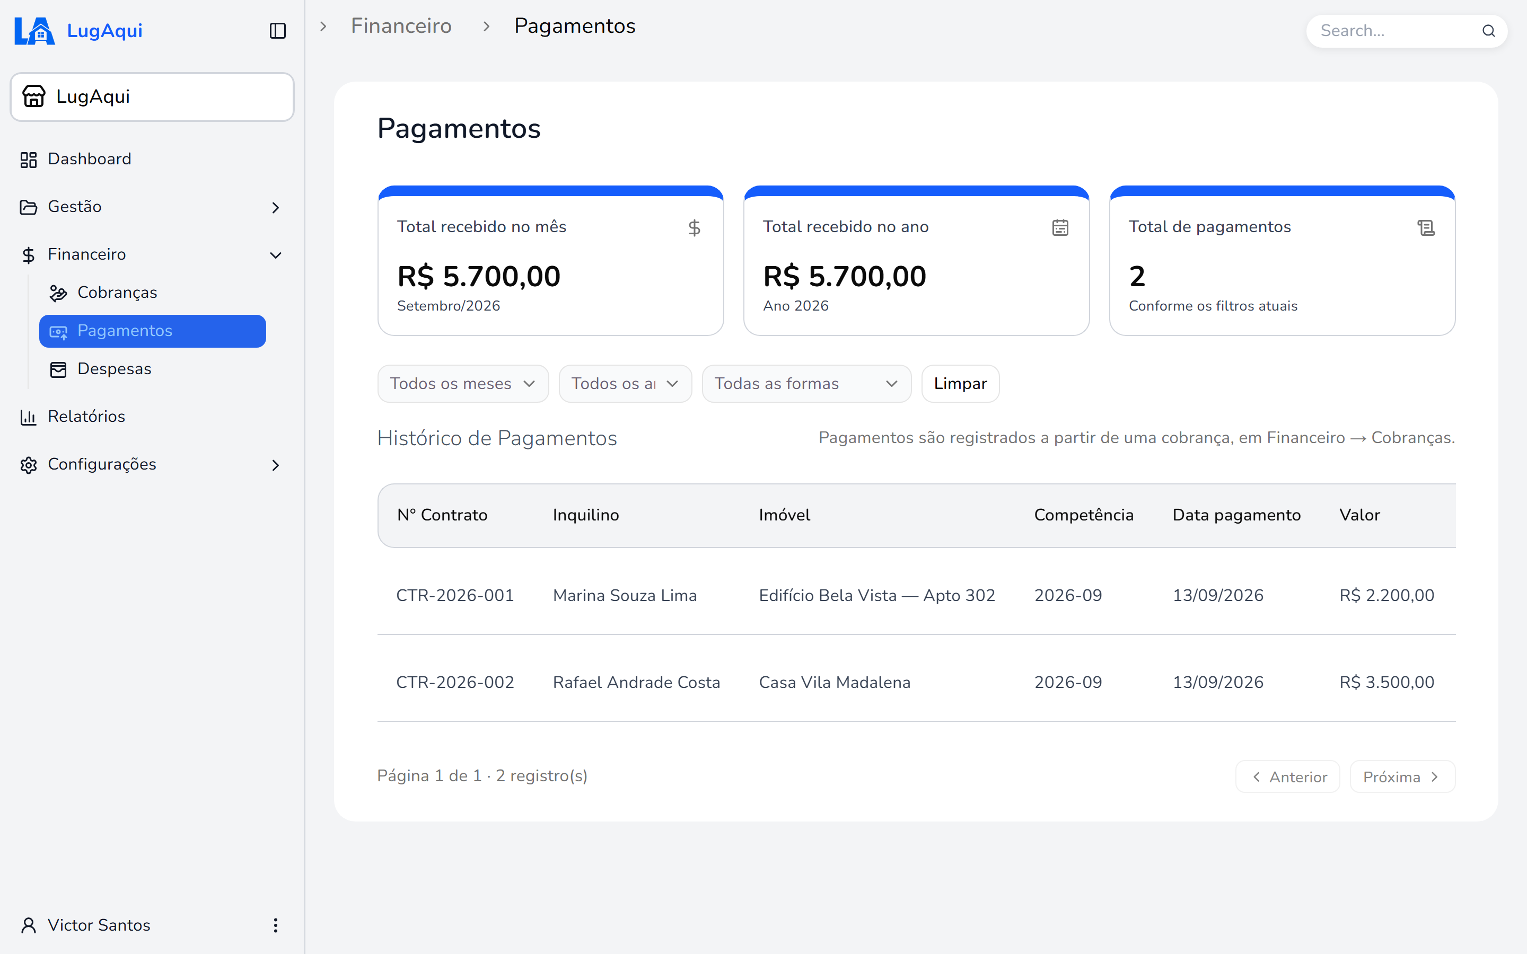
Task: Click the Financeiro dollar sign icon
Action: point(29,255)
